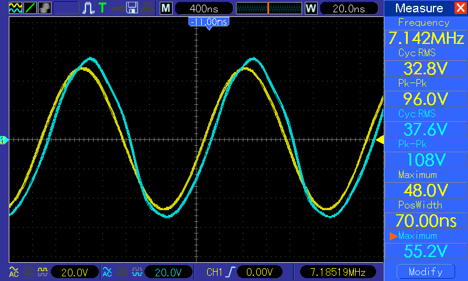Toggle CH1 yellow AC coupling indicator

pyautogui.click(x=13, y=272)
